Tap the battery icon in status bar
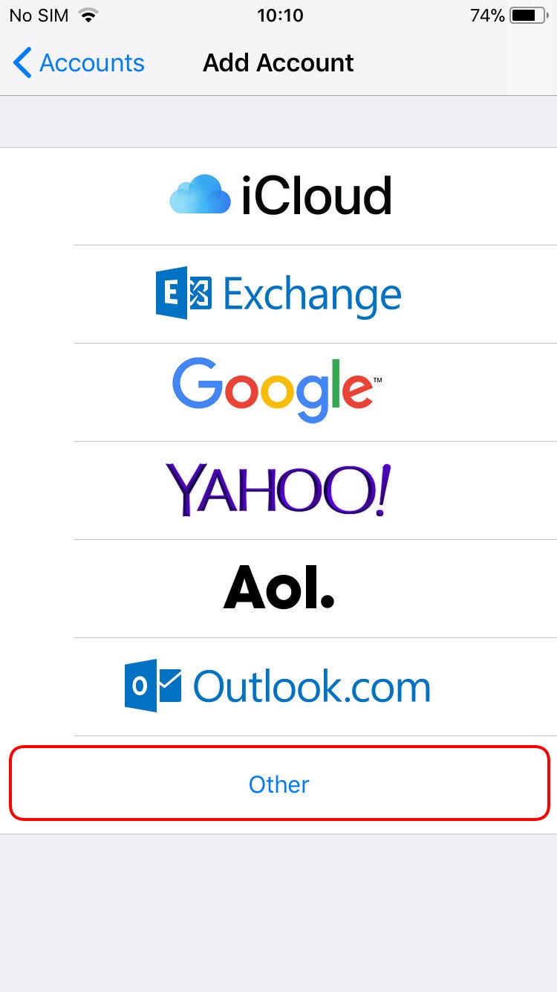557x992 pixels. point(529,16)
